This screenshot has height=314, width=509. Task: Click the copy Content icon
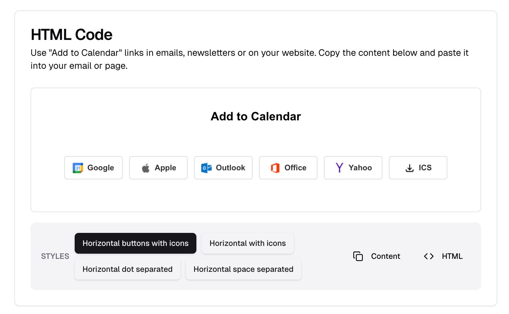click(x=358, y=256)
